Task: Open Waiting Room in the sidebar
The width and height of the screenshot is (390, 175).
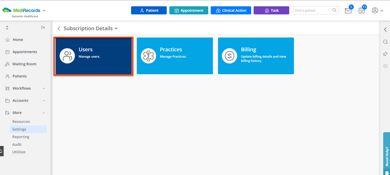Action: tap(25, 64)
